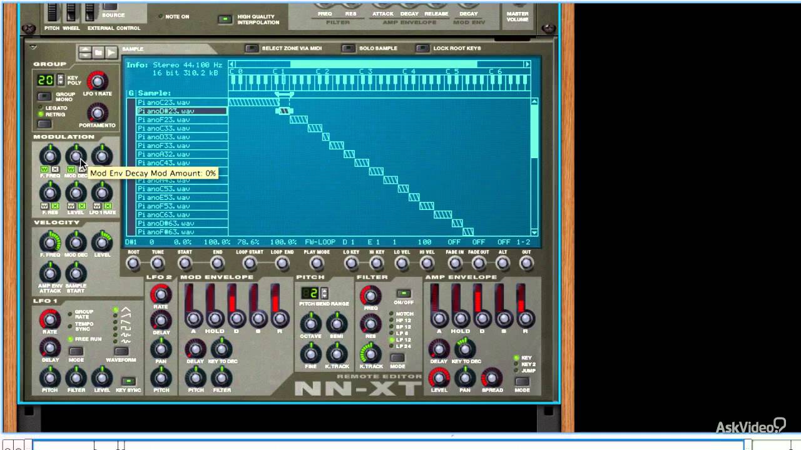The image size is (801, 450).
Task: Click the Pitch Bend Range stepper
Action: pos(324,292)
